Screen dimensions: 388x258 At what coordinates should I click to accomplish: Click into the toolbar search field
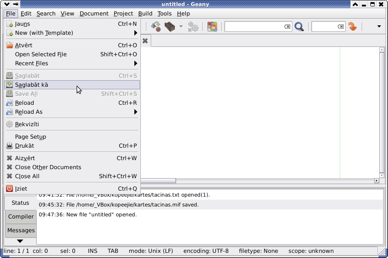254,26
